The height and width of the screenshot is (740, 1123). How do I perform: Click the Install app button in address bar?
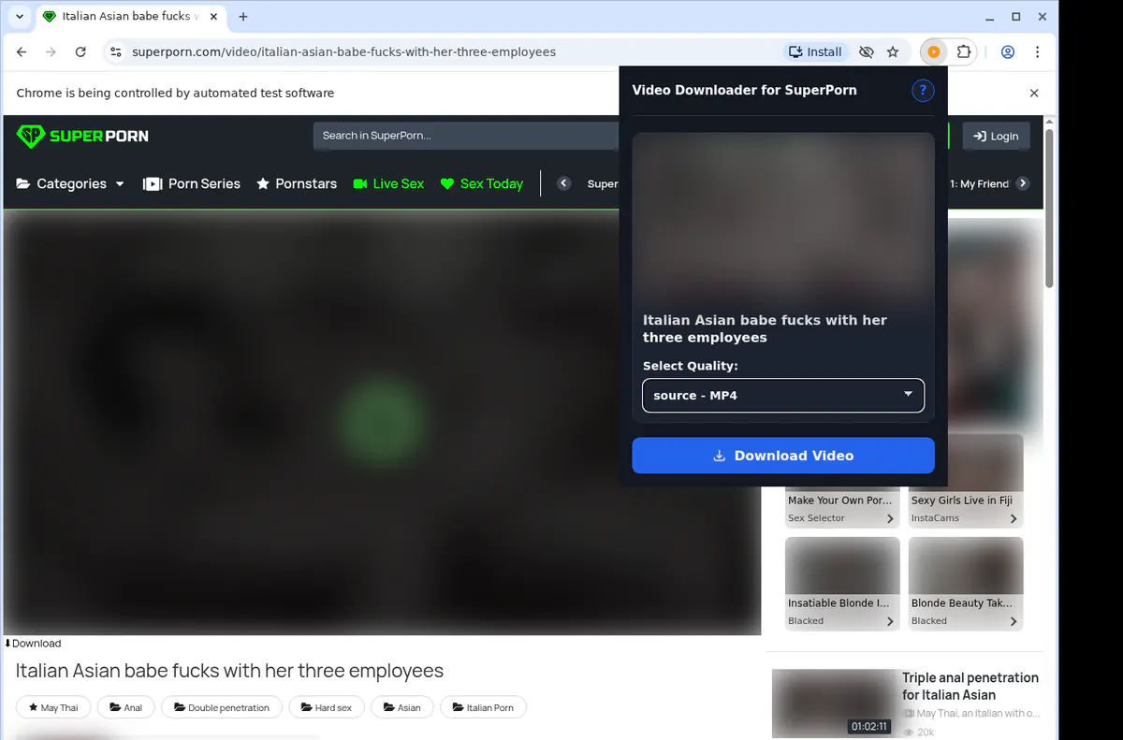point(815,52)
